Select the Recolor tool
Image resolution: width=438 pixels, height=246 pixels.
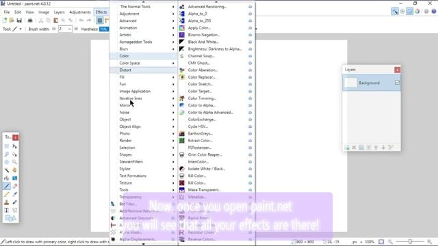[14, 202]
